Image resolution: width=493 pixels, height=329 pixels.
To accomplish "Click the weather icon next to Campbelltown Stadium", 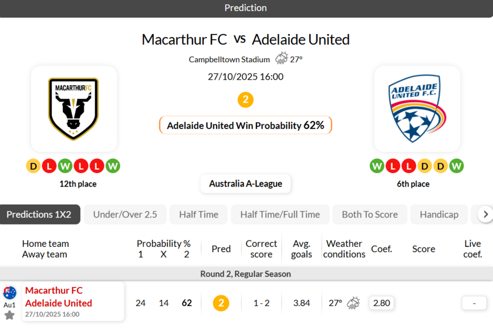I will [282, 59].
